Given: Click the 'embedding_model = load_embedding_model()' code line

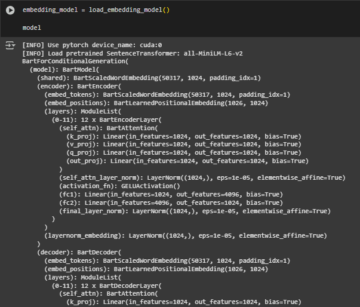Looking at the screenshot, I should [x=96, y=10].
